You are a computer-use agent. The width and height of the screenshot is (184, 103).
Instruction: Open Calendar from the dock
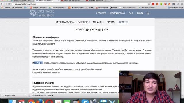[22, 101]
